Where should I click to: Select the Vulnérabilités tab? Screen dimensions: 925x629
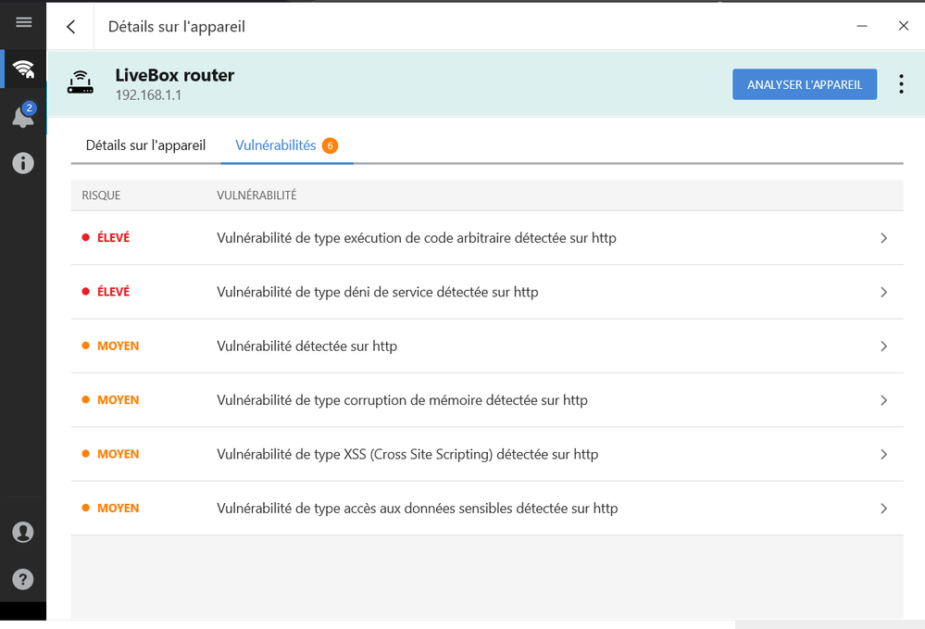pyautogui.click(x=276, y=145)
